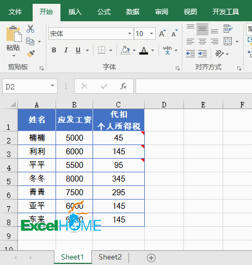Open fill color dropdown arrow
252x265 pixels.
tap(134, 50)
